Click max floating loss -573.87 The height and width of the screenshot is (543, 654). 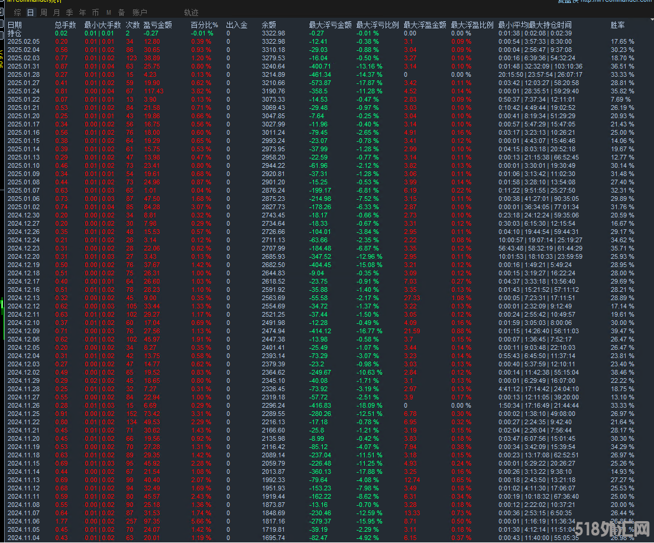(x=320, y=83)
